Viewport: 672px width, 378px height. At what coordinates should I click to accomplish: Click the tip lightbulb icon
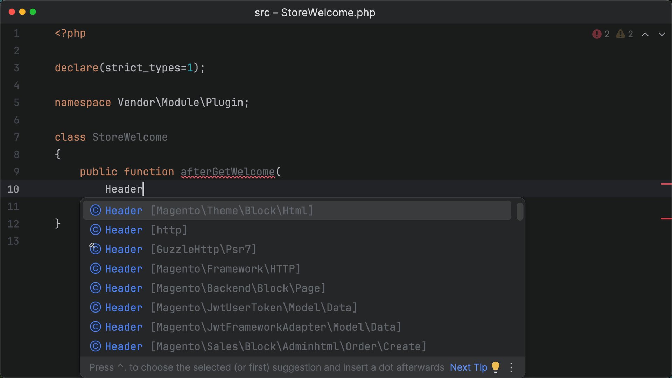pyautogui.click(x=495, y=367)
